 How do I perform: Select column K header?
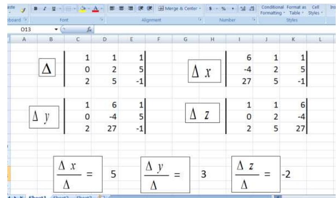[293, 40]
